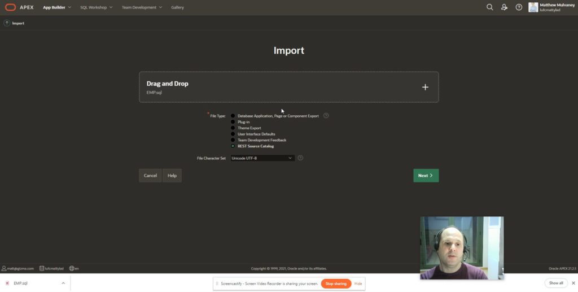Click the plus icon in Drag and Drop
This screenshot has height=292, width=578.
(x=425, y=87)
